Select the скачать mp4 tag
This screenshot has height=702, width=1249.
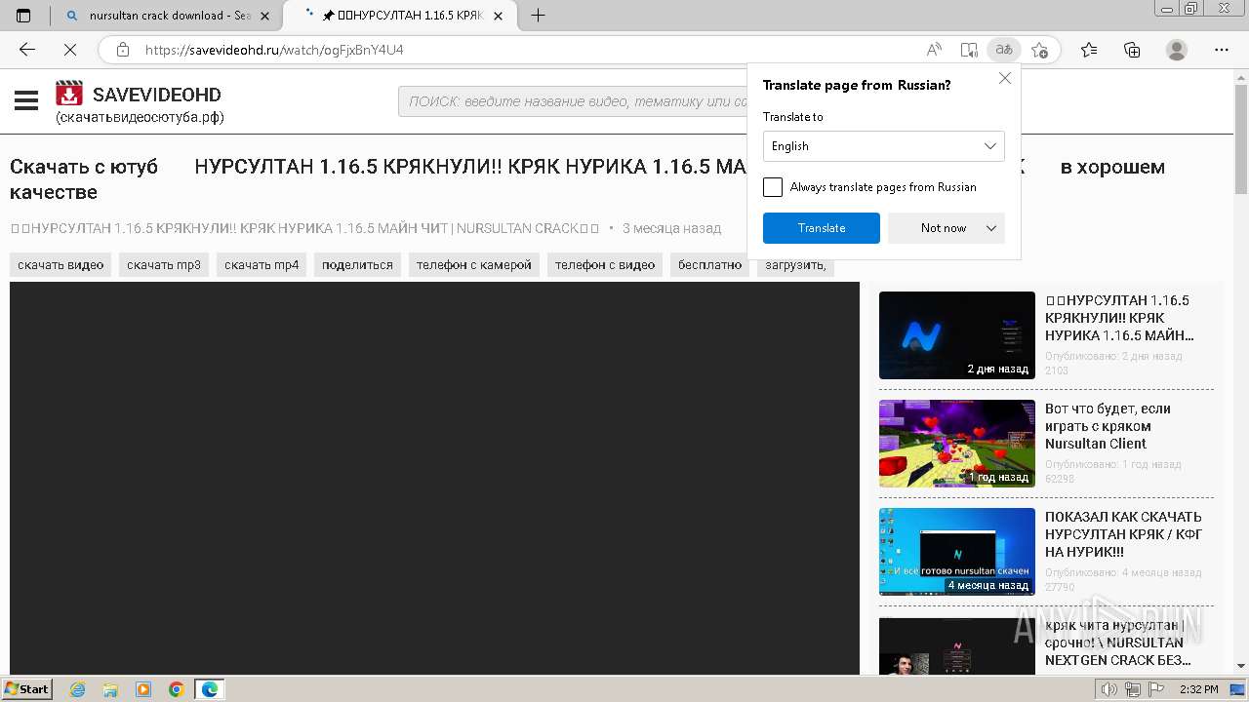(x=262, y=265)
